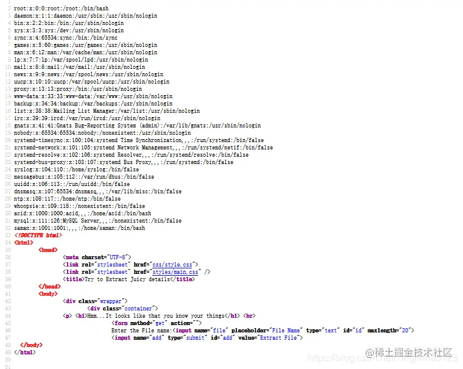Select the mail:x:8:8 line

coord(79,67)
